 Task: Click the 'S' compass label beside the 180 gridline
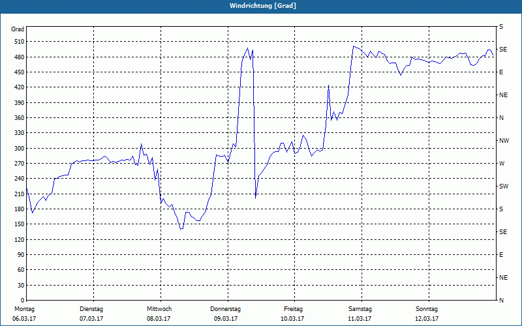501,209
